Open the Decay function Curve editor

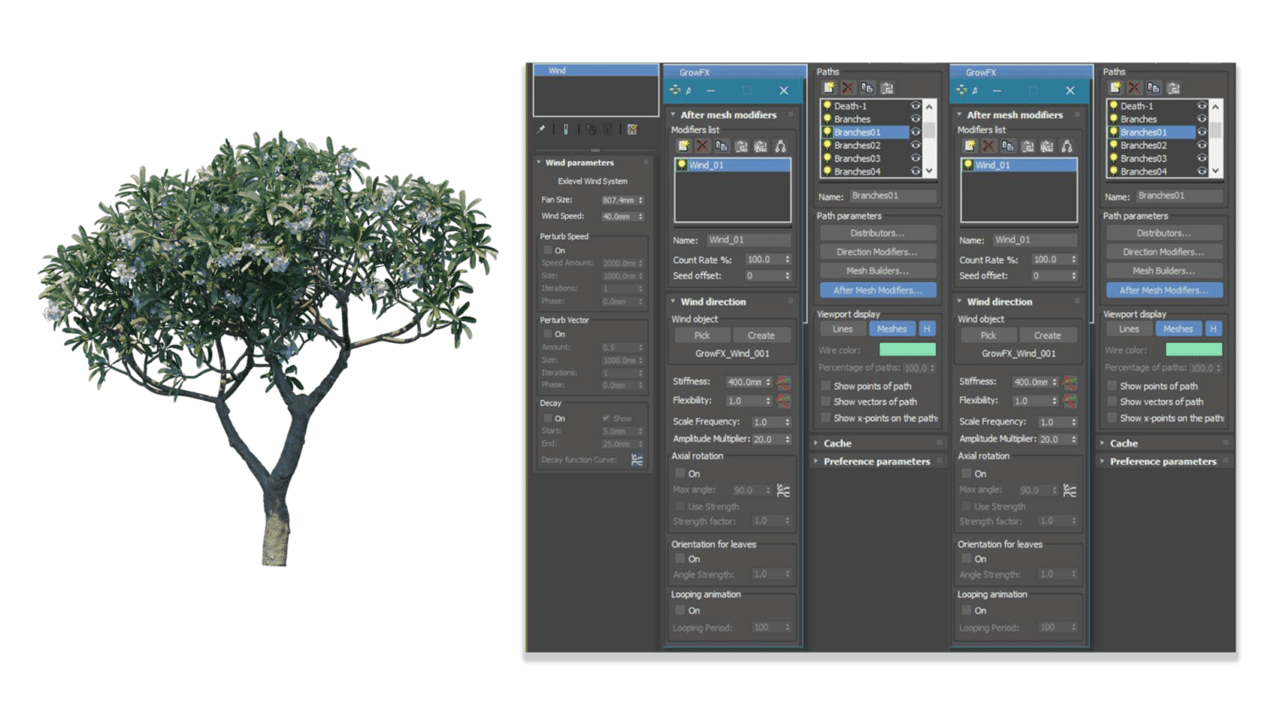635,460
